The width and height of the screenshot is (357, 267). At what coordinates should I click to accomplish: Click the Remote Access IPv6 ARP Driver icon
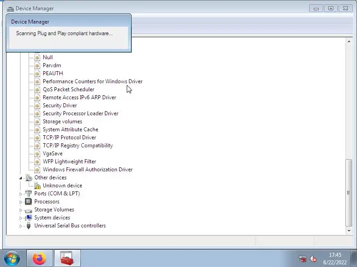(x=37, y=97)
